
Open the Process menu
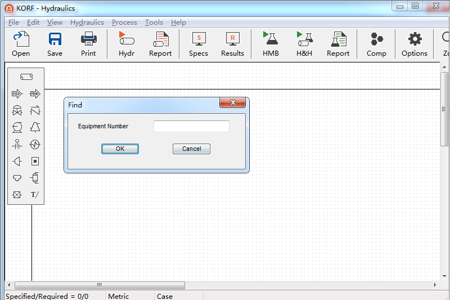[124, 23]
